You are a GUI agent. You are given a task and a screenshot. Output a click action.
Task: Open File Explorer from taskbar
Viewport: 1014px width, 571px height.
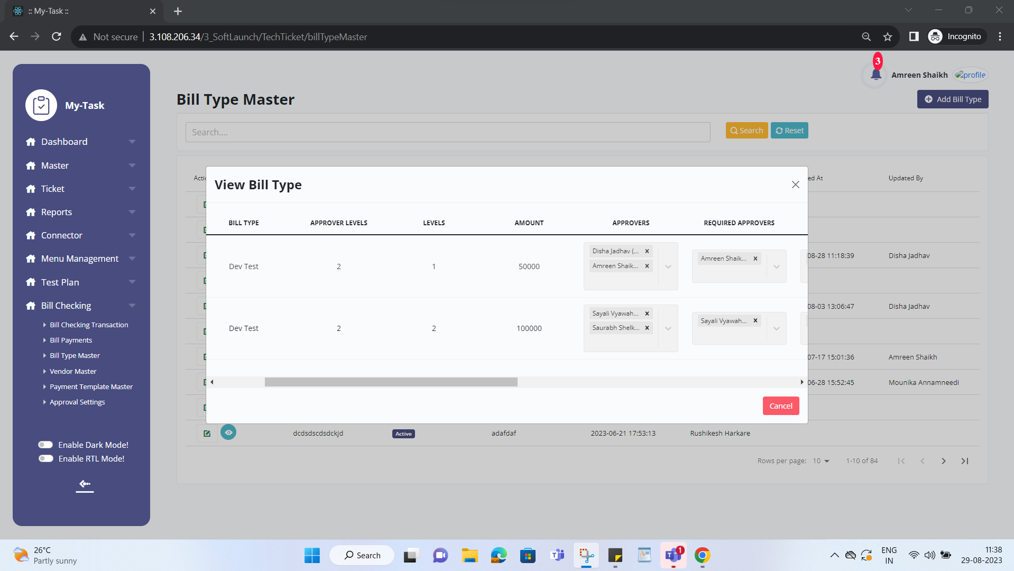tap(469, 555)
